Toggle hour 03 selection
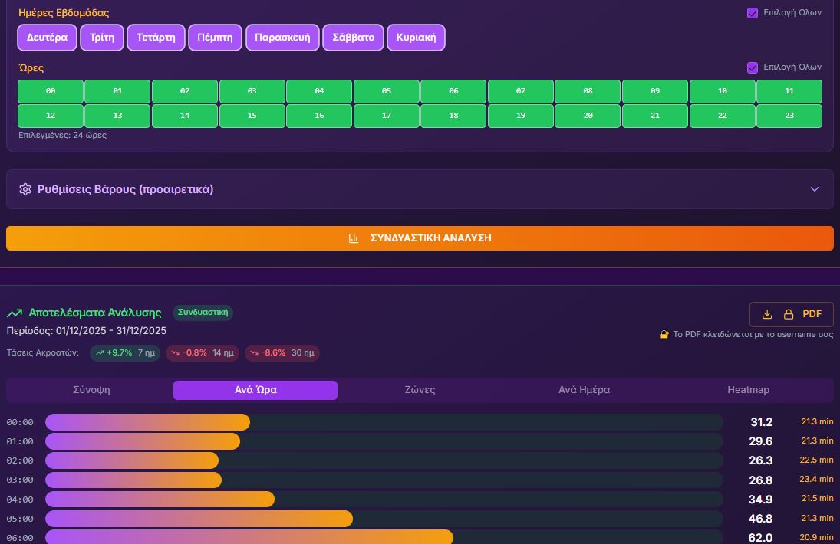Image resolution: width=840 pixels, height=544 pixels. [252, 91]
